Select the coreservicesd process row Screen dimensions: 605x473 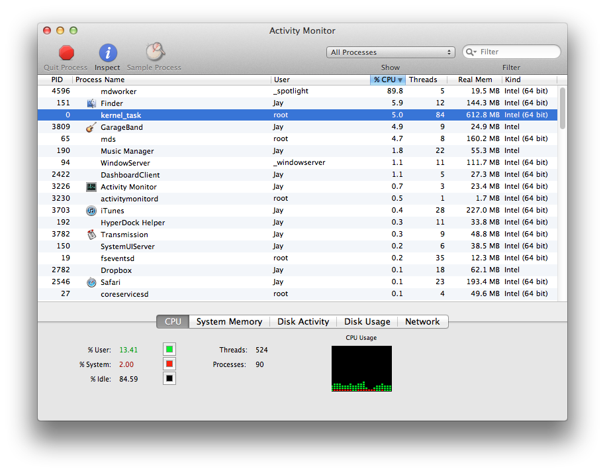(x=297, y=294)
